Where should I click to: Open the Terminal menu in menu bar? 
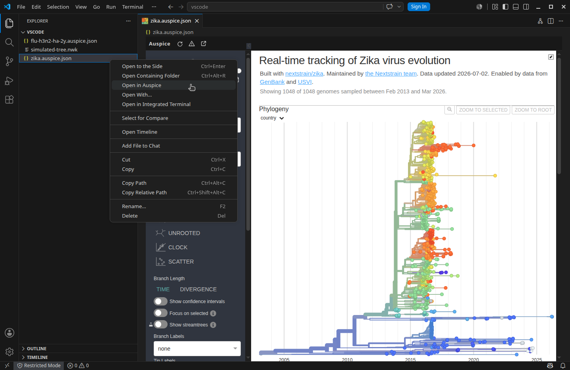132,7
